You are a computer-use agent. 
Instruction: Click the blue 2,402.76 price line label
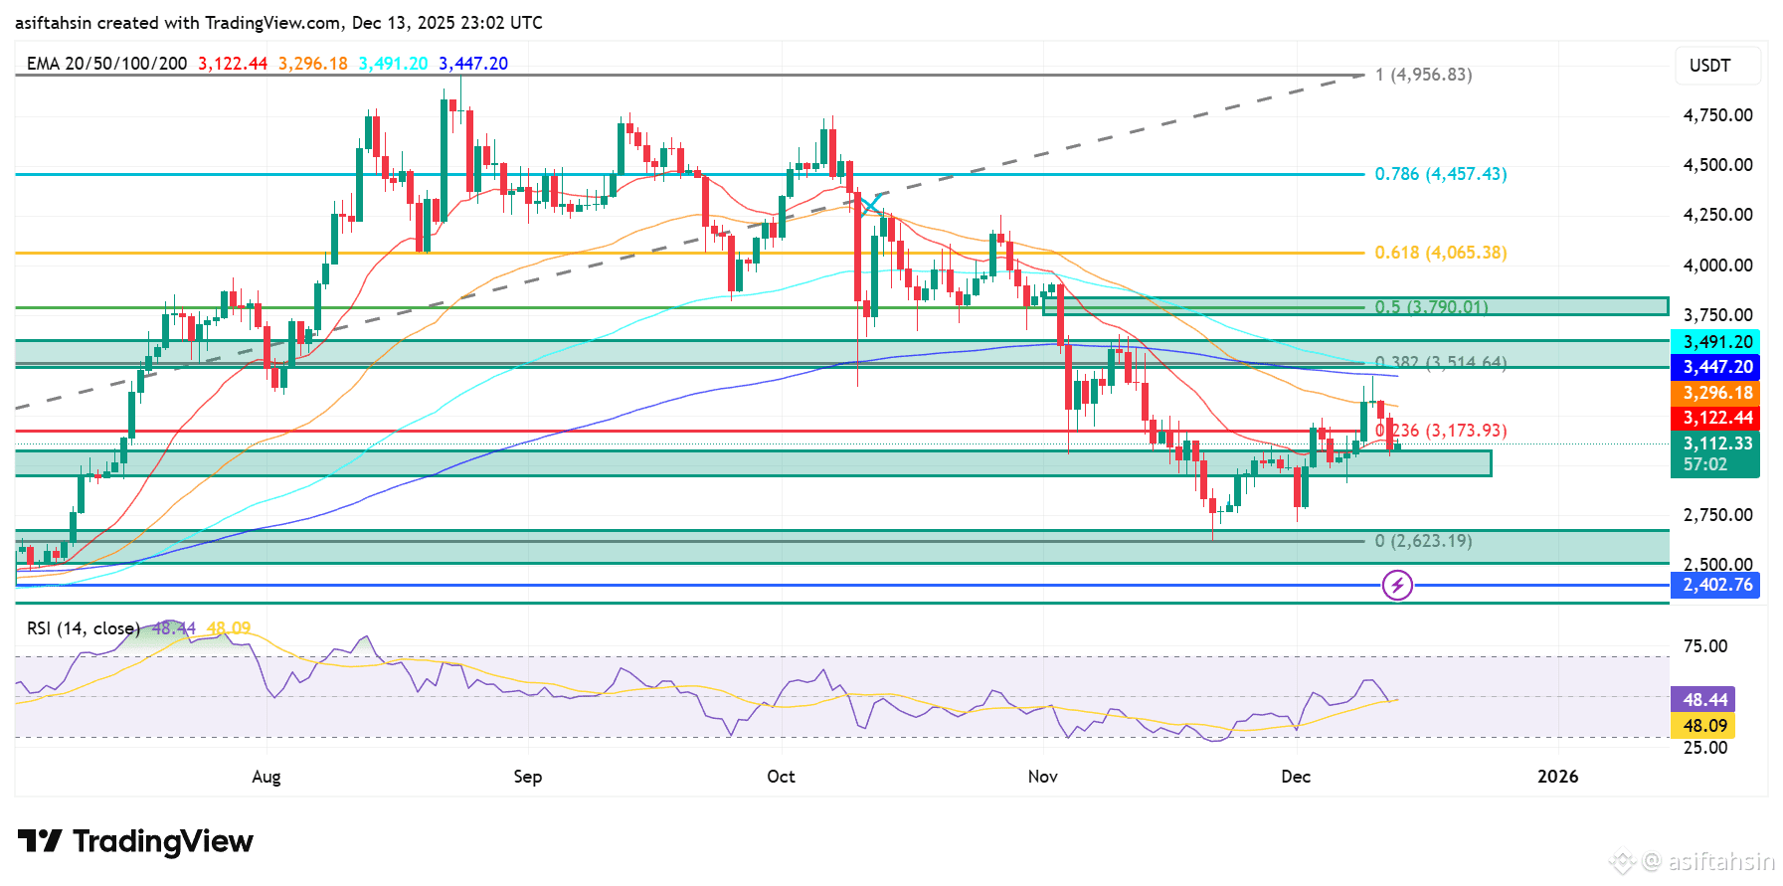[1715, 585]
